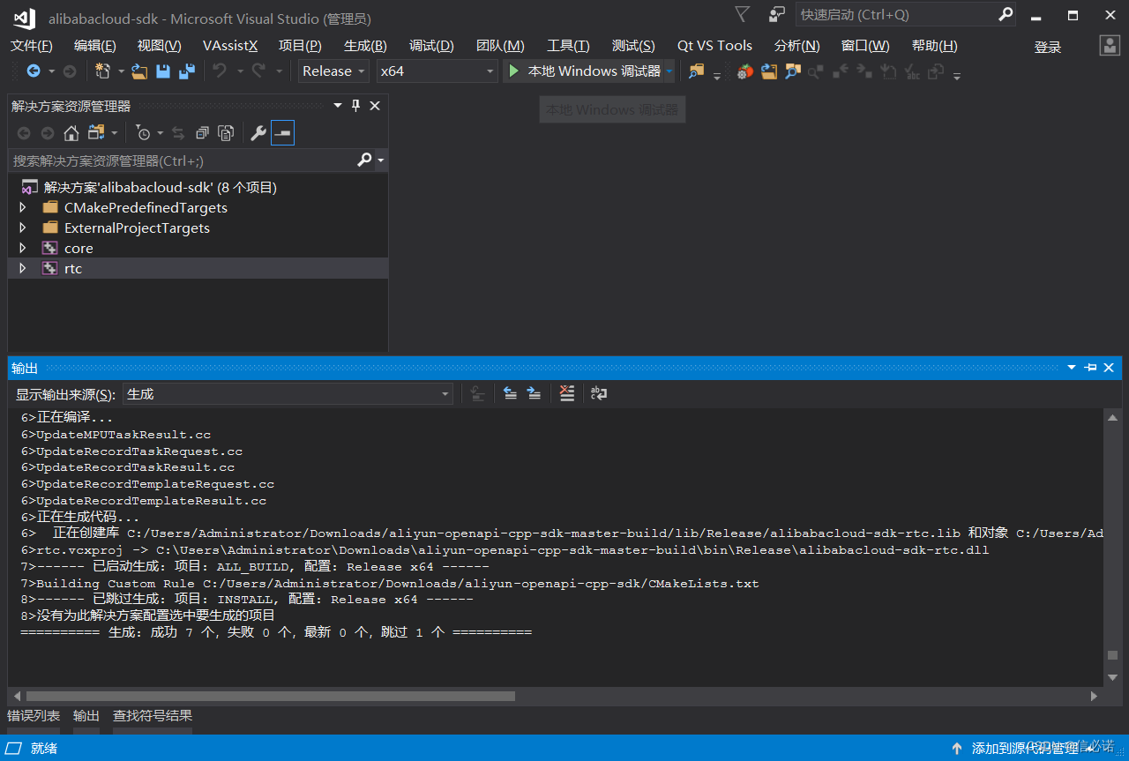The width and height of the screenshot is (1129, 761).
Task: Open the 文件(F) menu
Action: pyautogui.click(x=31, y=46)
